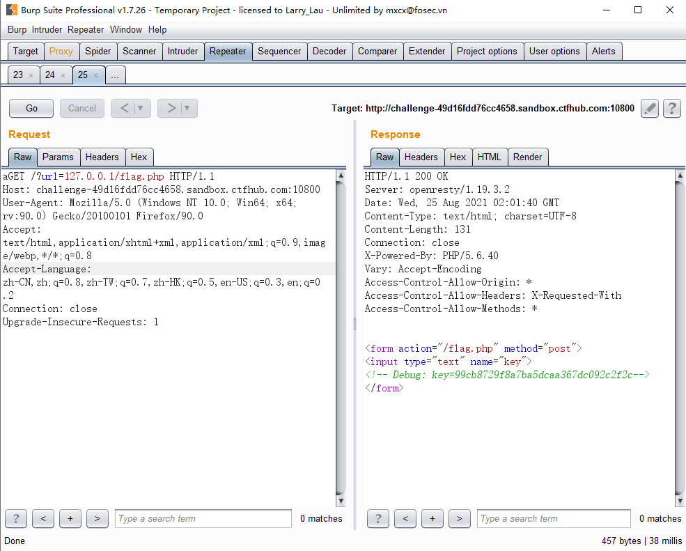Click the X-Powered-By: PHP/5.6.40 header

pyautogui.click(x=431, y=256)
